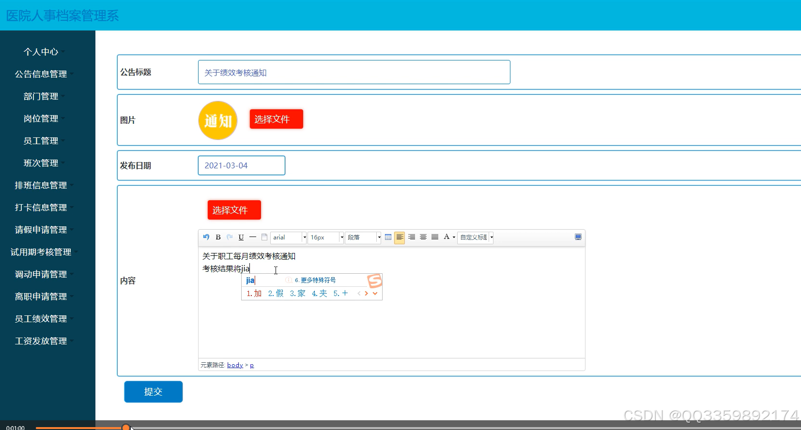
Task: Click the blank document icon in toolbar
Action: point(264,237)
